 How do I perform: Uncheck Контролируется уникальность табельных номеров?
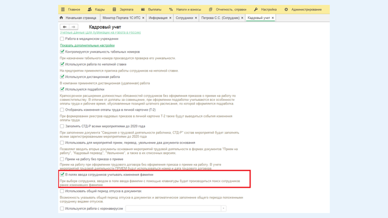click(x=62, y=52)
